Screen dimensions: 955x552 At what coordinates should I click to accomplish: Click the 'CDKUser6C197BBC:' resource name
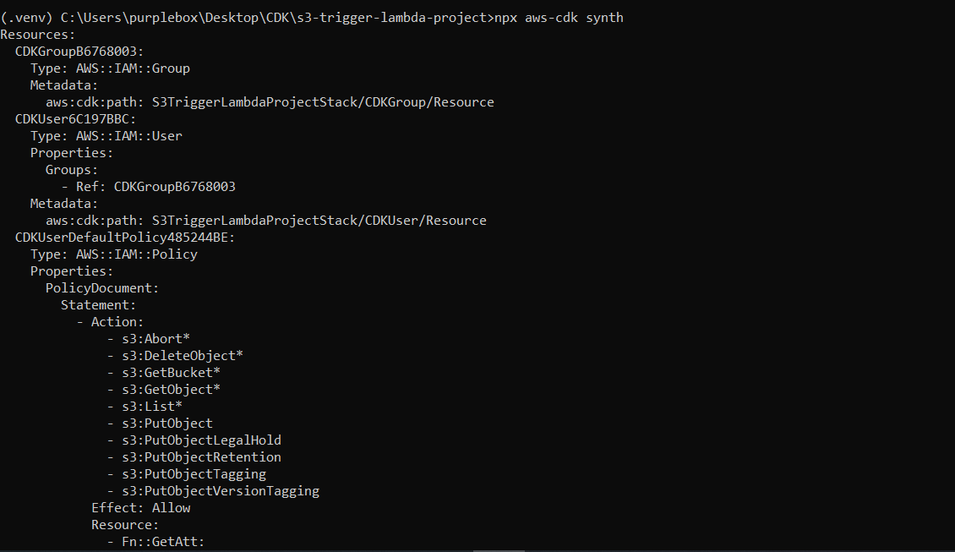[75, 119]
